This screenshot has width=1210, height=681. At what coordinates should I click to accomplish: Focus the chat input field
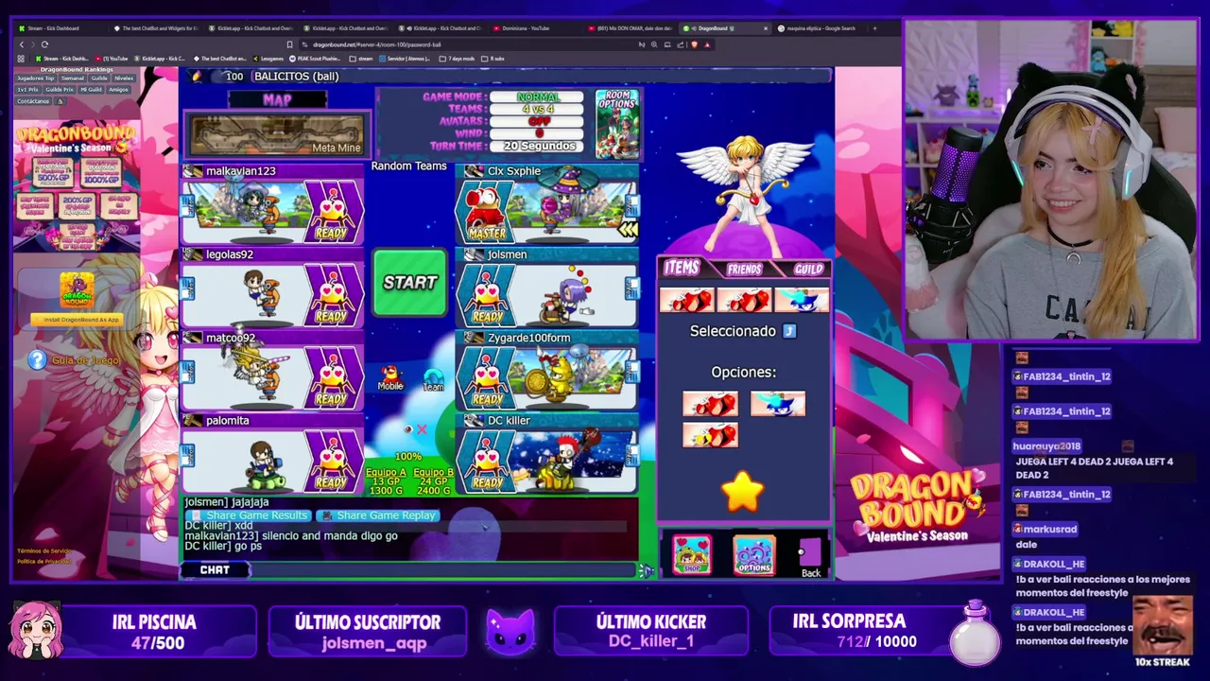click(442, 570)
